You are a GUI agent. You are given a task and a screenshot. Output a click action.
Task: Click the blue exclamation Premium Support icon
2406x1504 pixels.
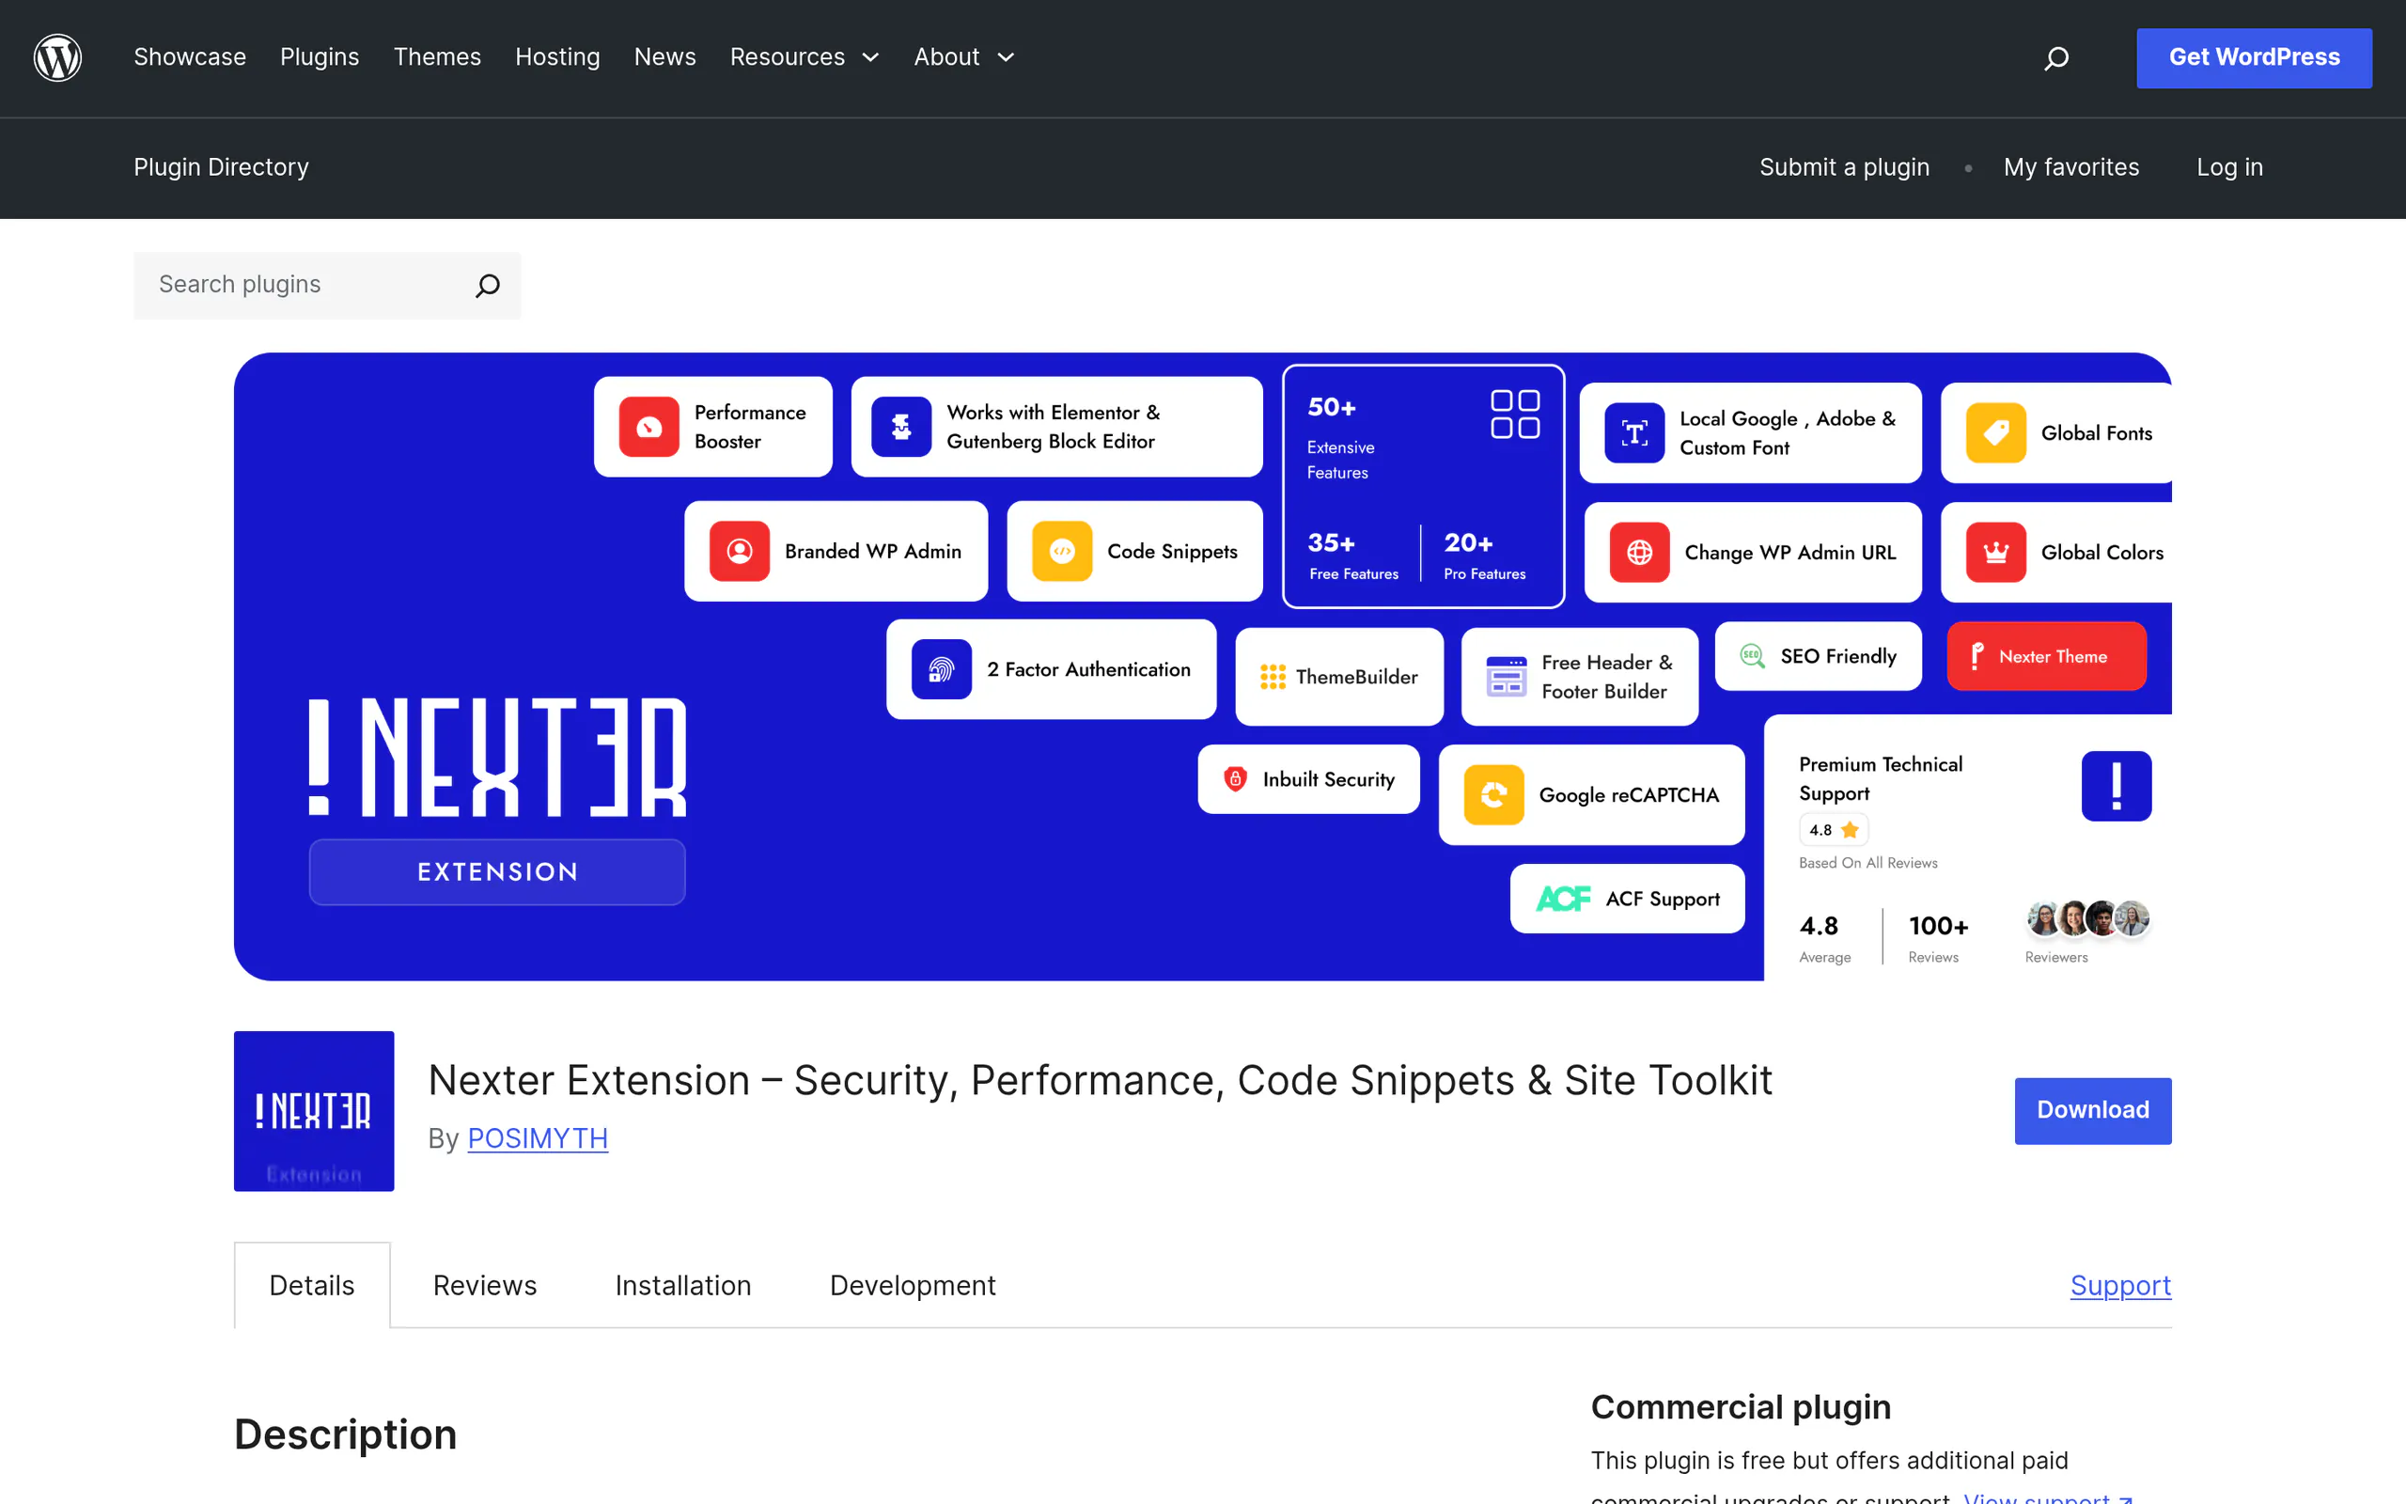[2116, 786]
